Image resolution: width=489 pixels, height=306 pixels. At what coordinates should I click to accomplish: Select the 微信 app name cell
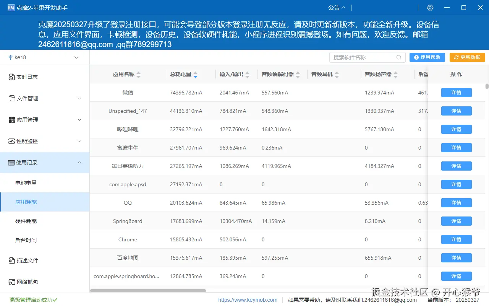point(128,93)
